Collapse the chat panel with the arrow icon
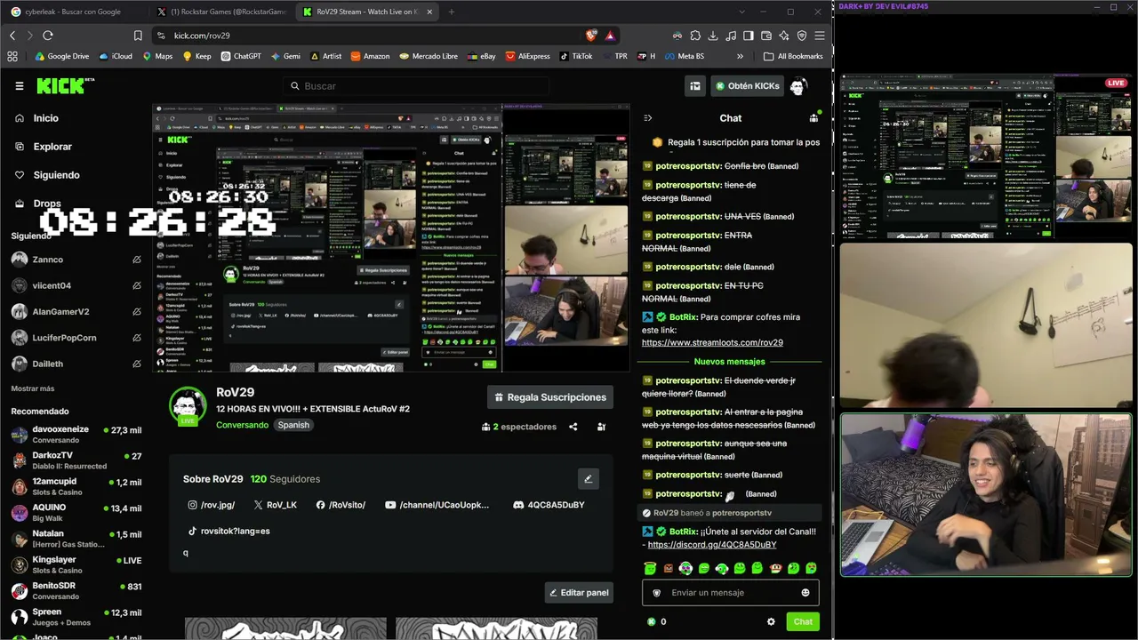1138x640 pixels. (647, 118)
